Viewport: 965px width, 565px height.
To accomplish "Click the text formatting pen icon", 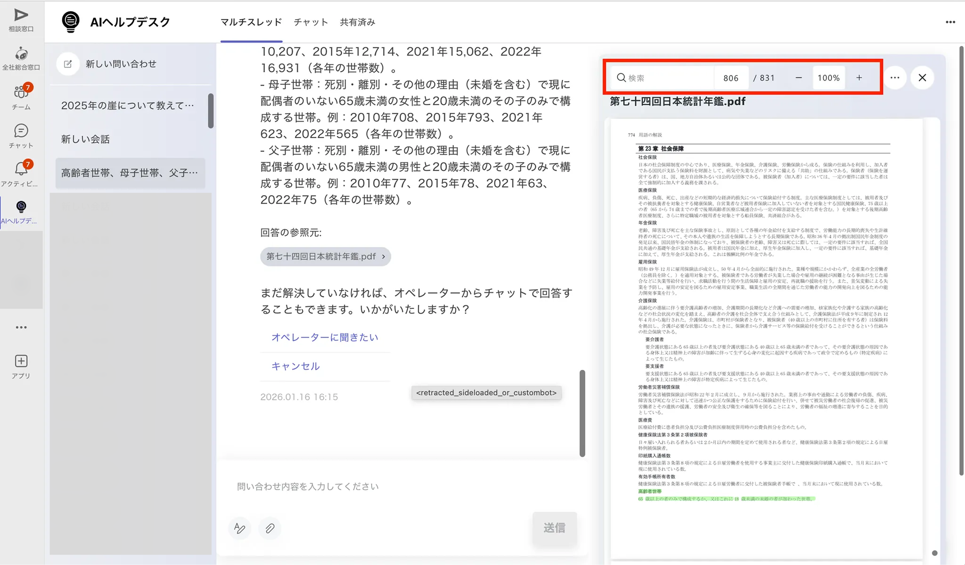I will point(240,528).
